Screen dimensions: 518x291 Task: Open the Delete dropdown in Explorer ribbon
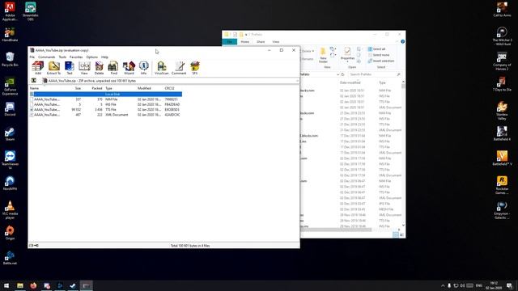click(x=313, y=51)
